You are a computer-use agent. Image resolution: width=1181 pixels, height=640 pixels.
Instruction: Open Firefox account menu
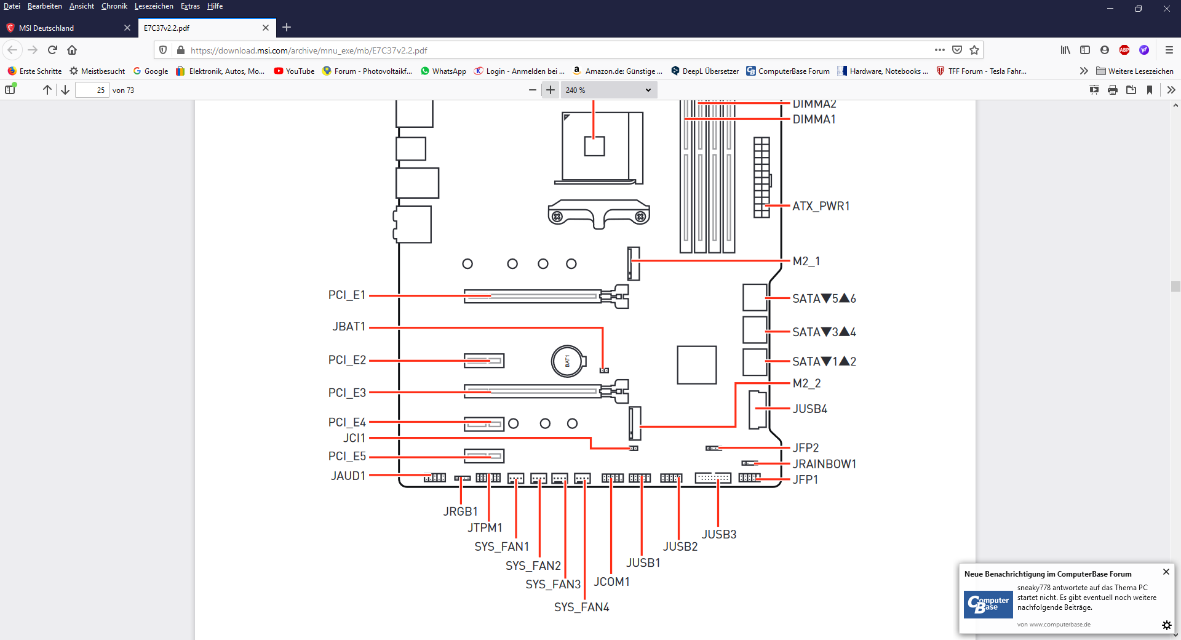tap(1105, 50)
